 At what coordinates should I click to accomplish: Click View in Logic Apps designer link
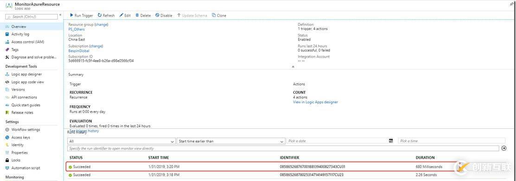[x=315, y=102]
